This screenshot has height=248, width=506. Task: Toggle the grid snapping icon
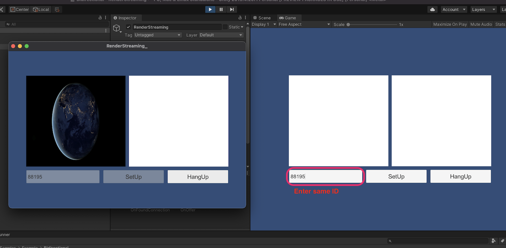click(x=57, y=9)
